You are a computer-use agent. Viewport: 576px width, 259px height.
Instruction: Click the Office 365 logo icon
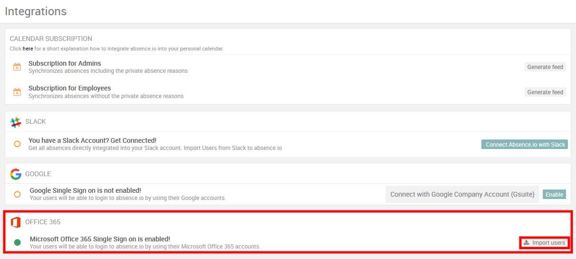(16, 222)
